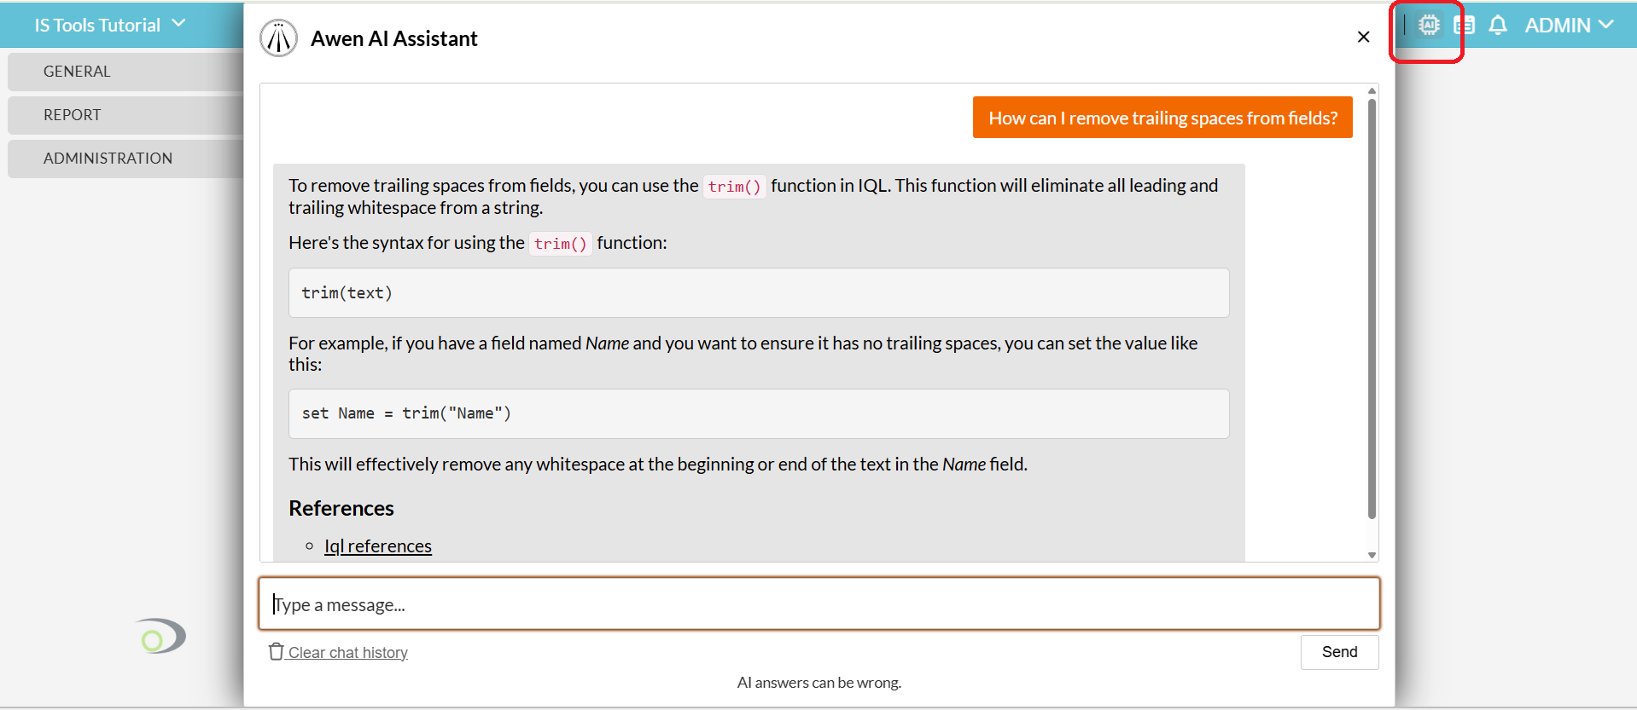Image resolution: width=1637 pixels, height=710 pixels.
Task: Click the chat scrollbar thumb
Action: (1372, 307)
